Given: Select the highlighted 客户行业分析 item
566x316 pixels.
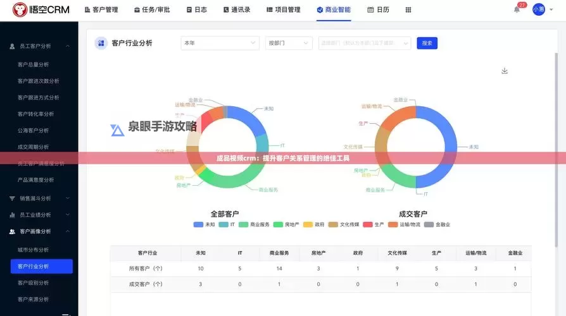Looking at the screenshot, I should 42,266.
